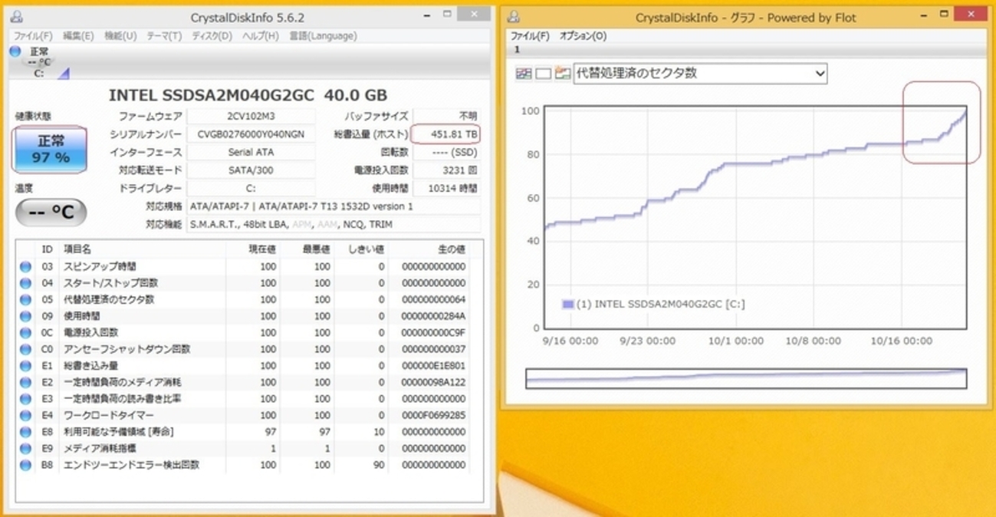The width and height of the screenshot is (996, 517).
Task: Click the status orb for row 09 使用時間
Action: [x=25, y=316]
